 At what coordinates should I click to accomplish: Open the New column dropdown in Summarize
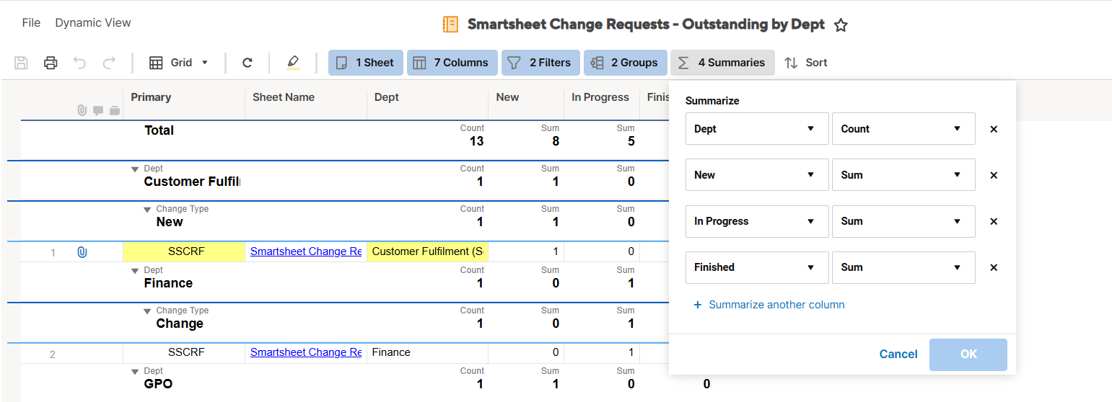point(757,175)
